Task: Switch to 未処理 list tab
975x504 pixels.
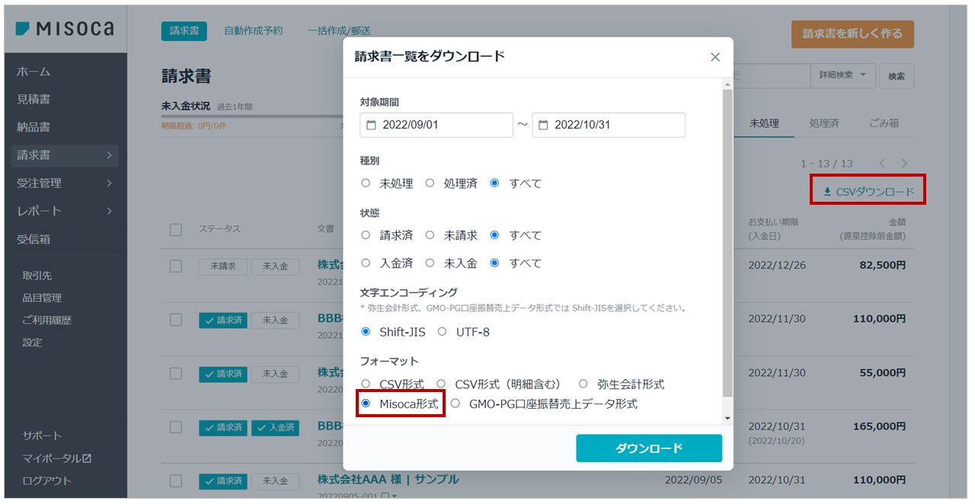Action: click(x=764, y=123)
